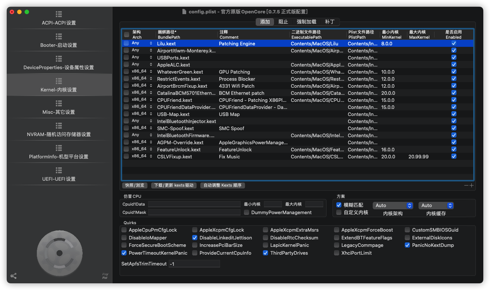Click the Cpuid1Data input field
This screenshot has width=490, height=290.
(194, 204)
